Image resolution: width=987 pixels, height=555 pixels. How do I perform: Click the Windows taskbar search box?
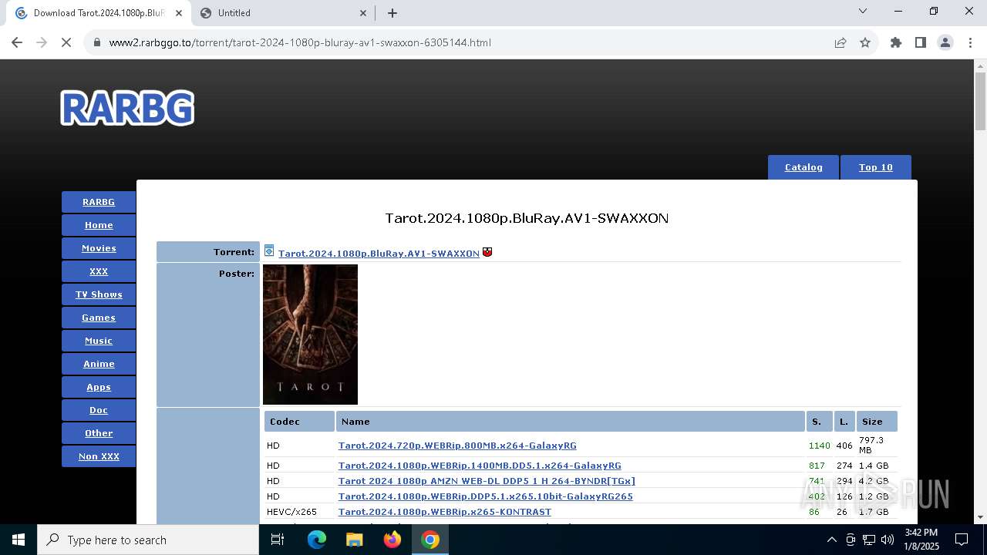(x=148, y=540)
